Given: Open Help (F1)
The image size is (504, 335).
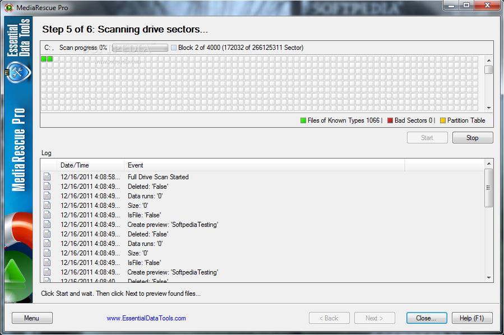Looking at the screenshot, I should [472, 318].
